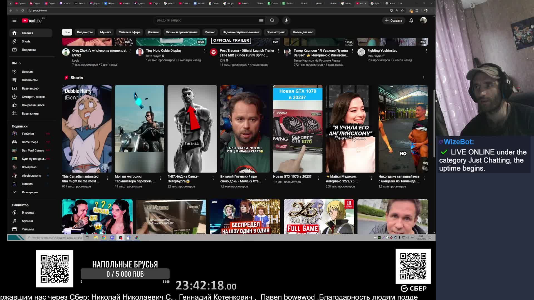Screen dimensions: 534x300
Task: Expand the "Вы" section chevron
Action: pyautogui.click(x=20, y=63)
